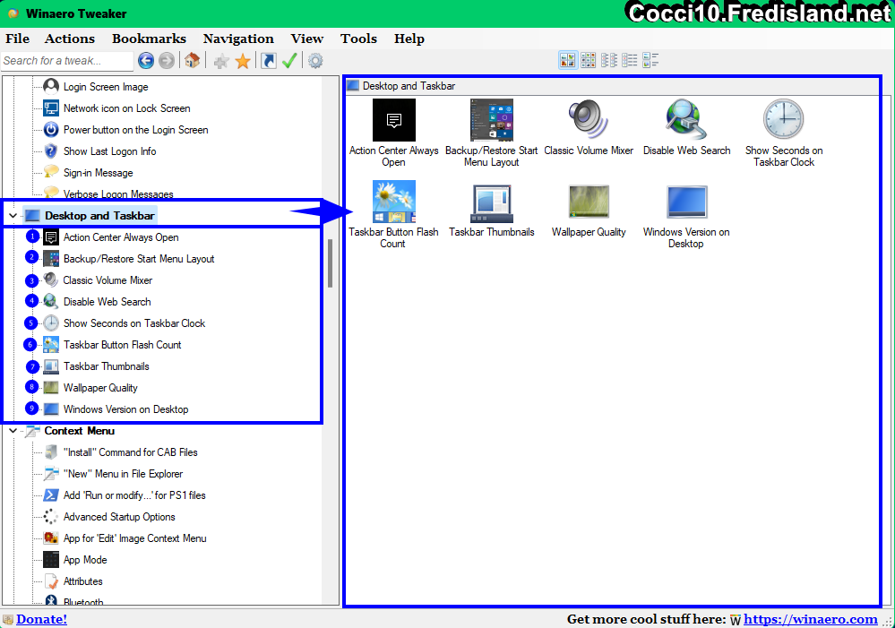Switch to the fourth (list) view button

coord(630,60)
